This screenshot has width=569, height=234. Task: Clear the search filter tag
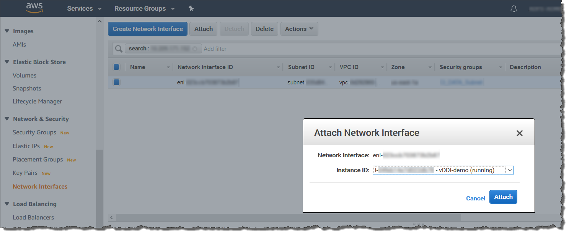[195, 49]
